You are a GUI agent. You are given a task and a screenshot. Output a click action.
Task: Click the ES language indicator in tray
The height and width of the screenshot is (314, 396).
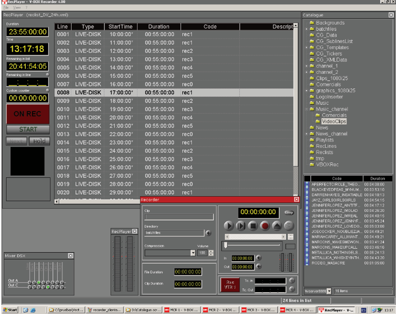(364, 310)
